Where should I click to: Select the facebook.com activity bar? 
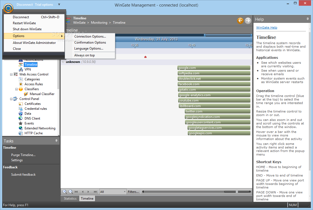pos(214,84)
